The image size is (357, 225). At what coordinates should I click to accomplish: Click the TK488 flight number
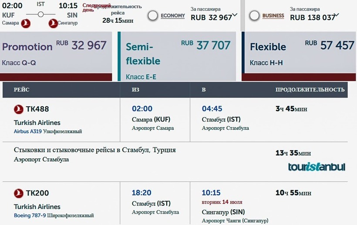pyautogui.click(x=37, y=109)
